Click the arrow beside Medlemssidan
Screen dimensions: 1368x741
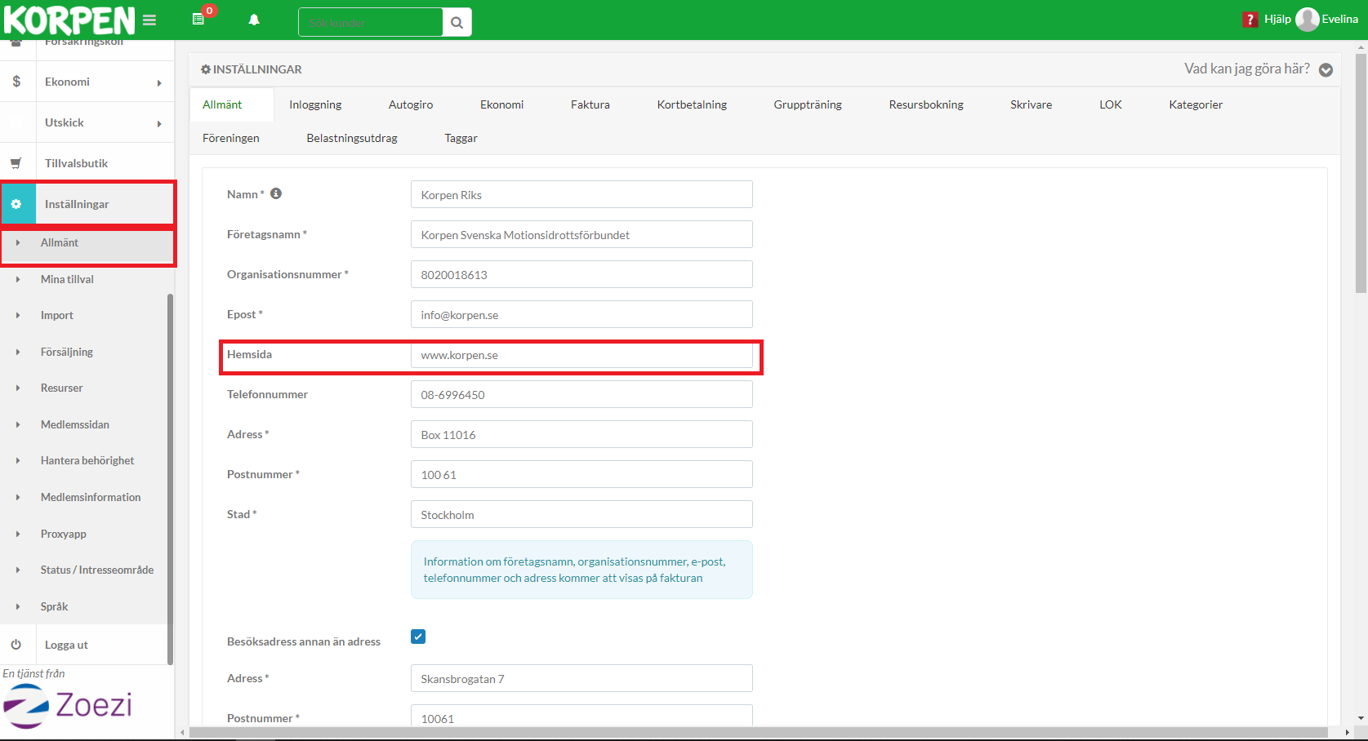(x=18, y=424)
